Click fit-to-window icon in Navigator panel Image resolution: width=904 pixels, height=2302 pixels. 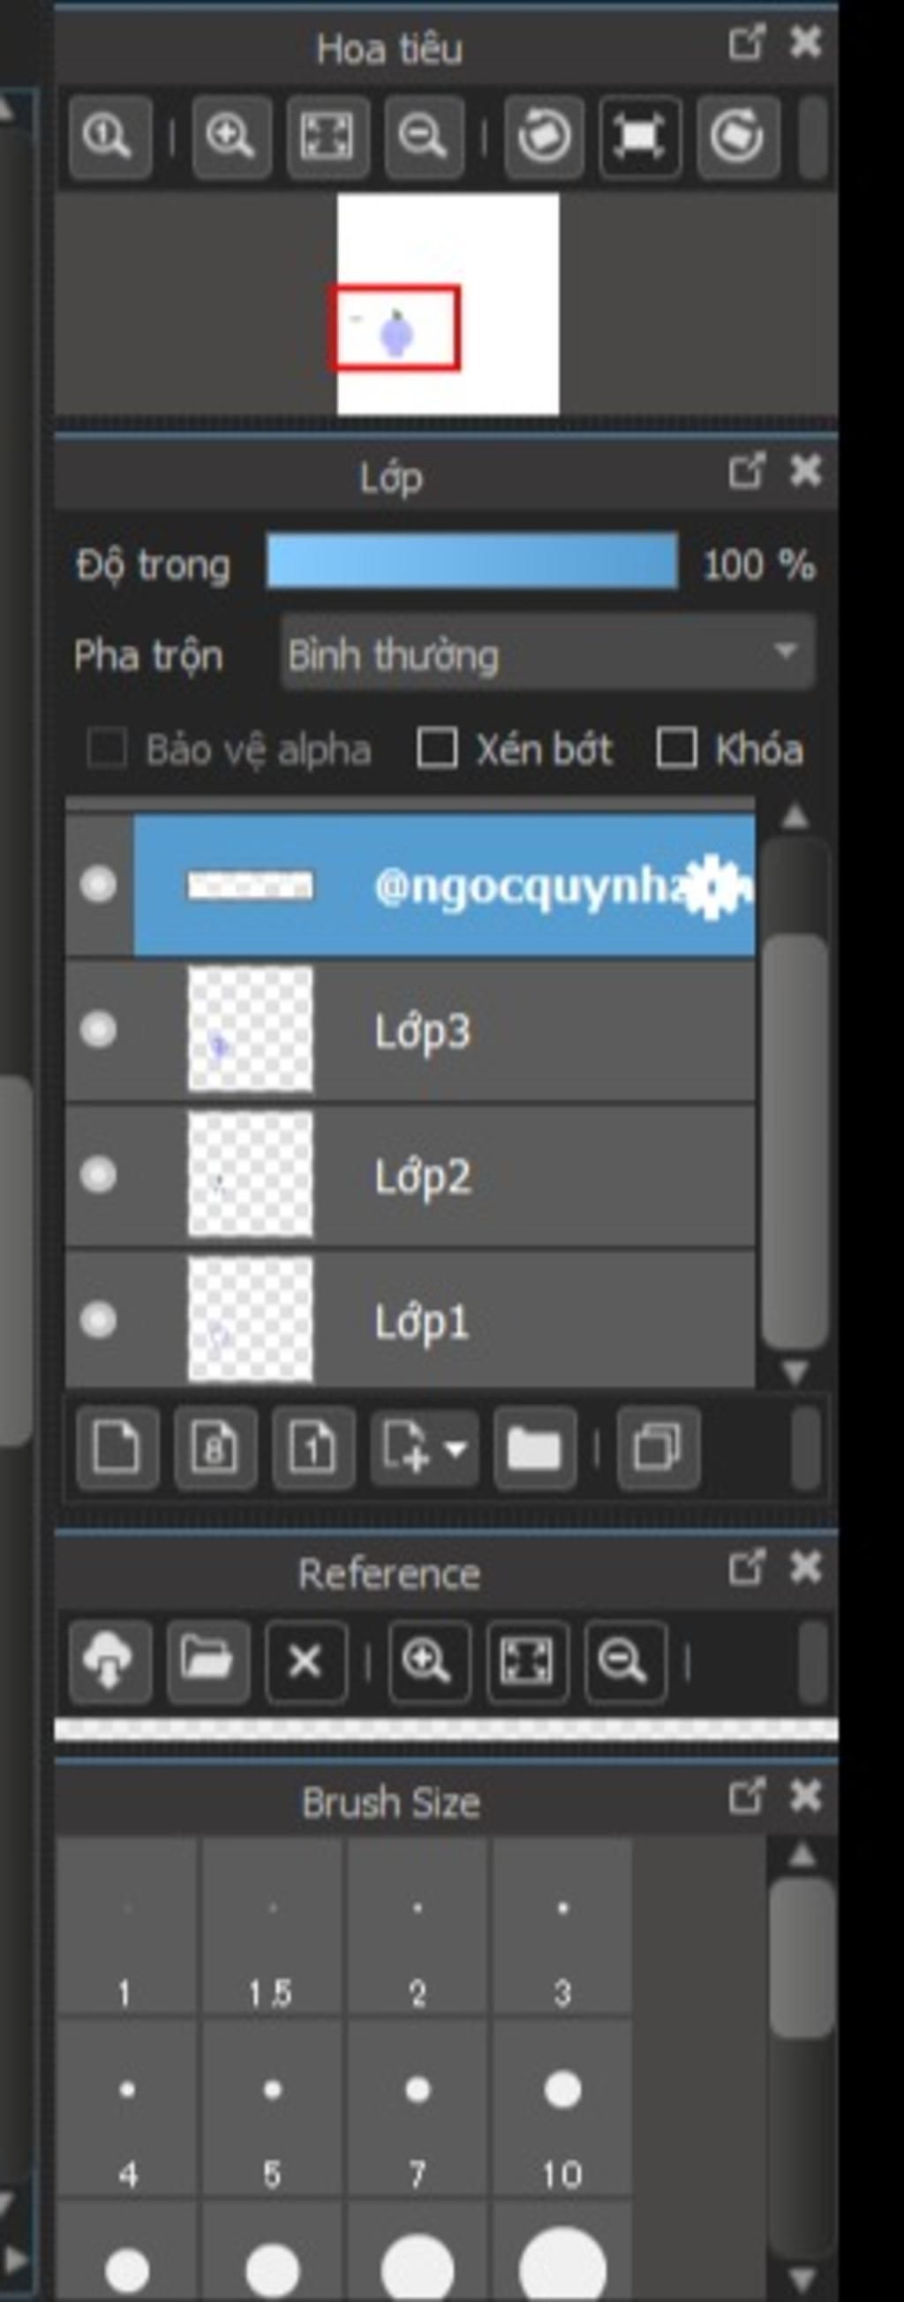coord(327,137)
